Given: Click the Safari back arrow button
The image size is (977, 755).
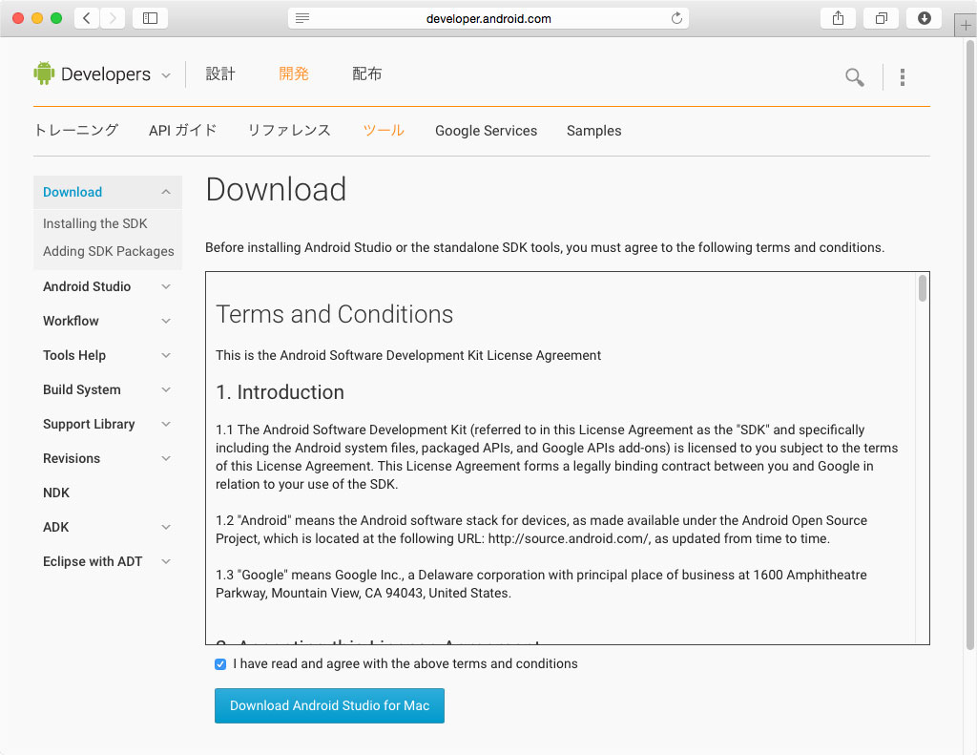Looking at the screenshot, I should pyautogui.click(x=87, y=18).
